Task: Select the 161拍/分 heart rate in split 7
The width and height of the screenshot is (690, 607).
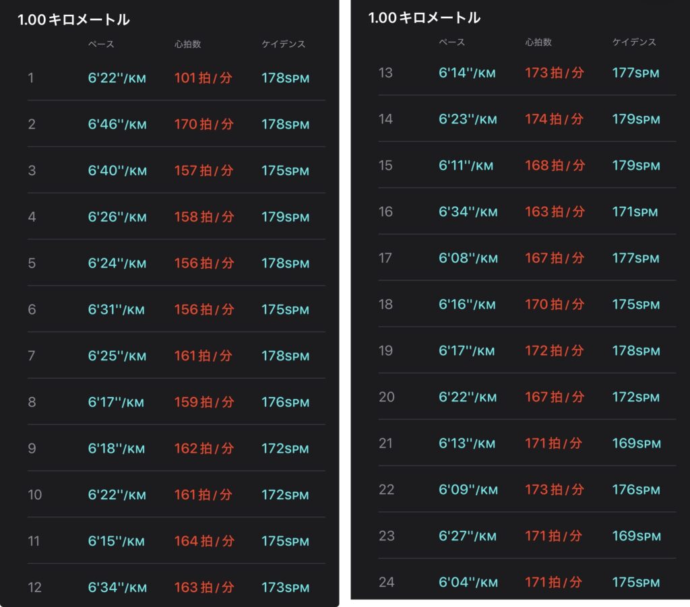Action: point(203,356)
